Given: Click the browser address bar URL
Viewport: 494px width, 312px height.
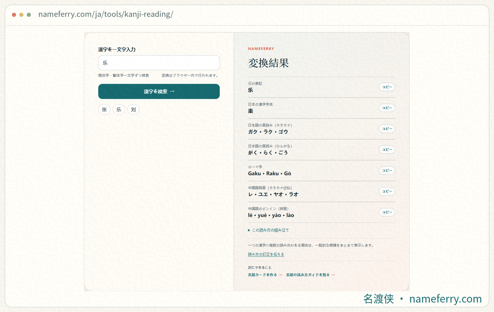Looking at the screenshot, I should pyautogui.click(x=106, y=14).
